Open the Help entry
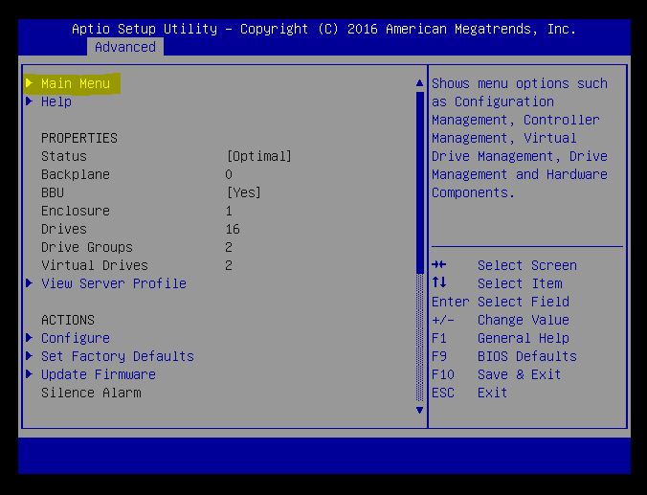This screenshot has height=495, width=647. pyautogui.click(x=56, y=101)
